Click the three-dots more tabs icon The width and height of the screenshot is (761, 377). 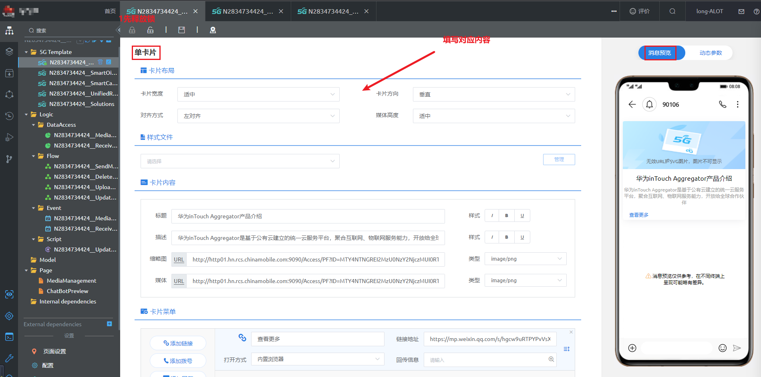pos(614,11)
